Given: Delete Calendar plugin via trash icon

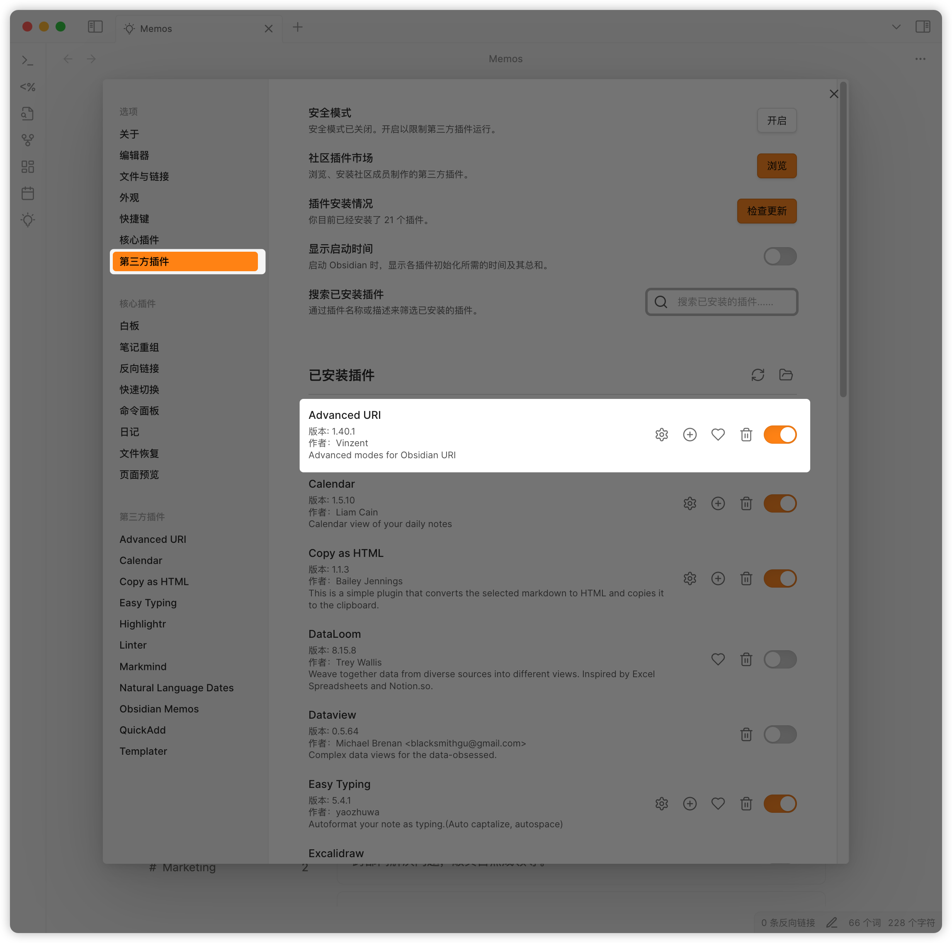Looking at the screenshot, I should [746, 503].
